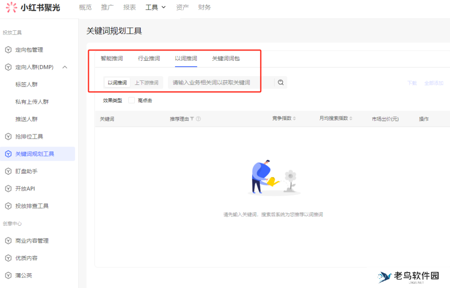Switch to the 行业推词 tab

tap(149, 58)
